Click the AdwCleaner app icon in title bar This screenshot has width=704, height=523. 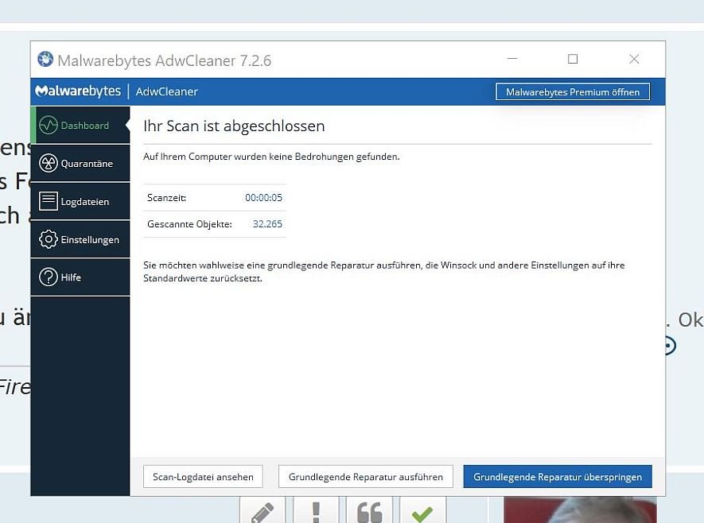(x=45, y=60)
